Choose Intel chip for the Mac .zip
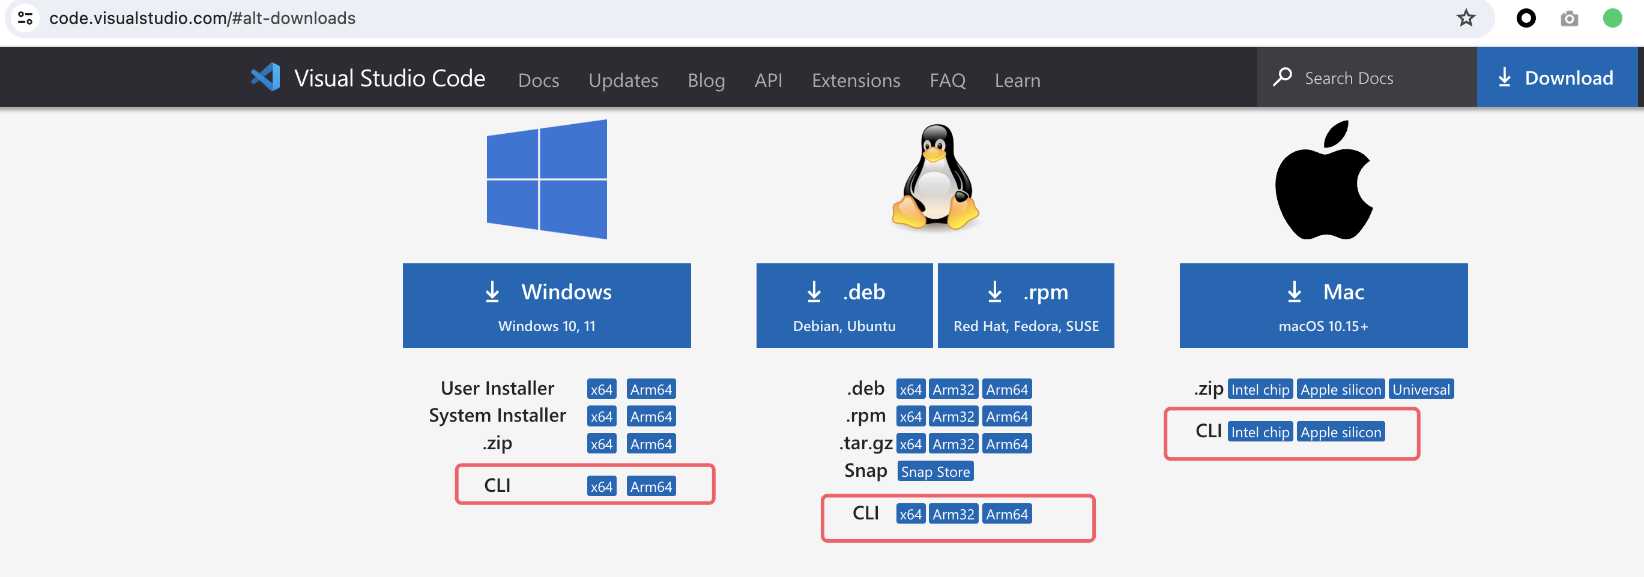 pos(1259,389)
